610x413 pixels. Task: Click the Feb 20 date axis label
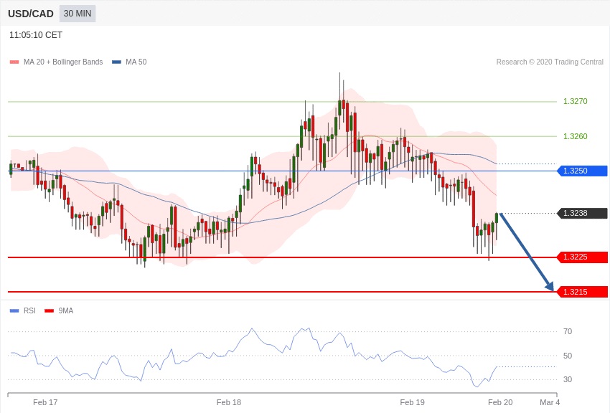pos(500,402)
